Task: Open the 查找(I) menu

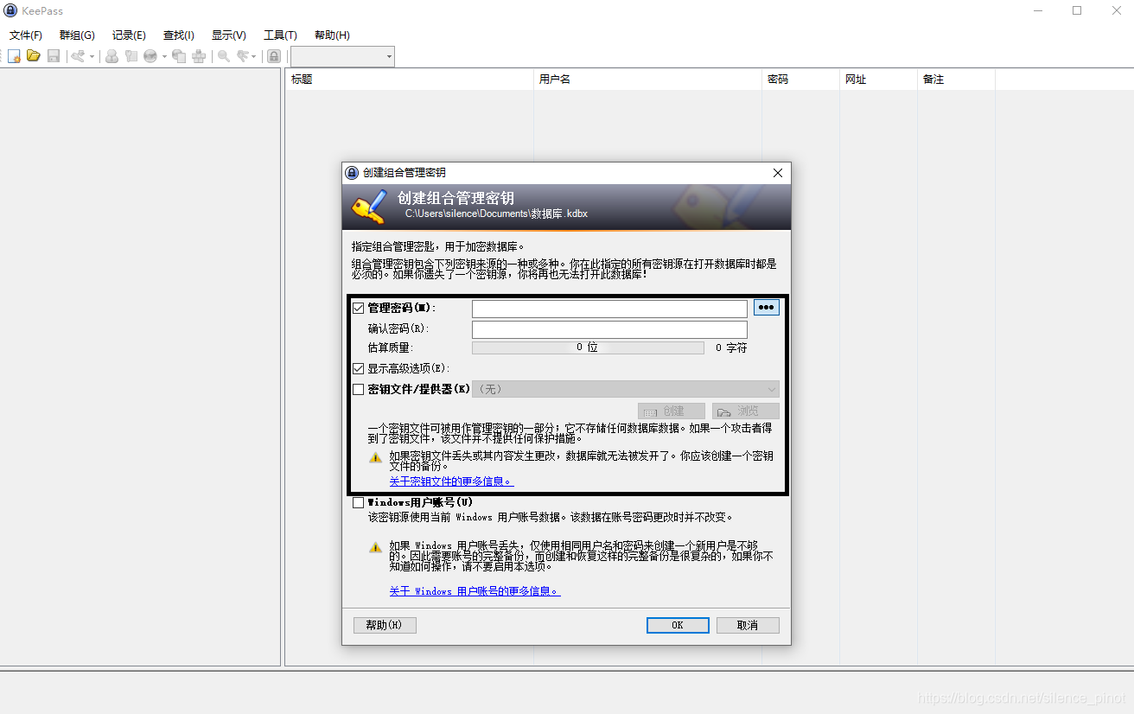Action: [179, 35]
